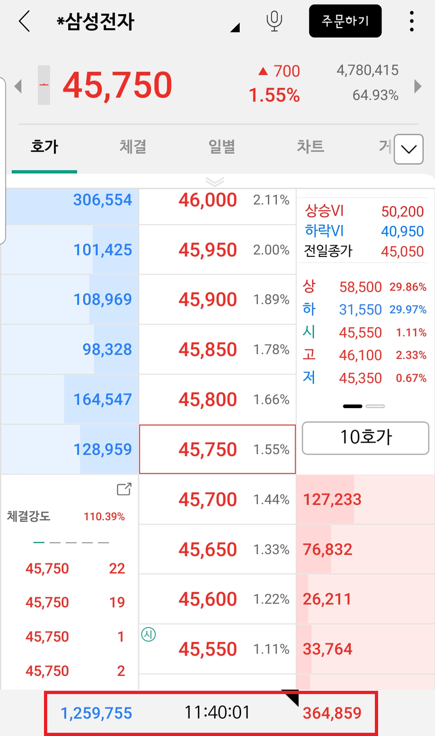Select current price row 45,750
Viewport: 435px width, 736px height.
(x=217, y=449)
